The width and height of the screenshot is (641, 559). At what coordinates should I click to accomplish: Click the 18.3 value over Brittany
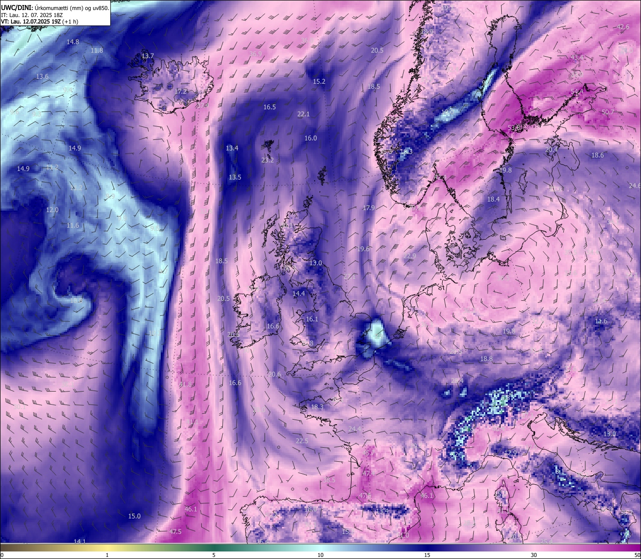(x=317, y=407)
